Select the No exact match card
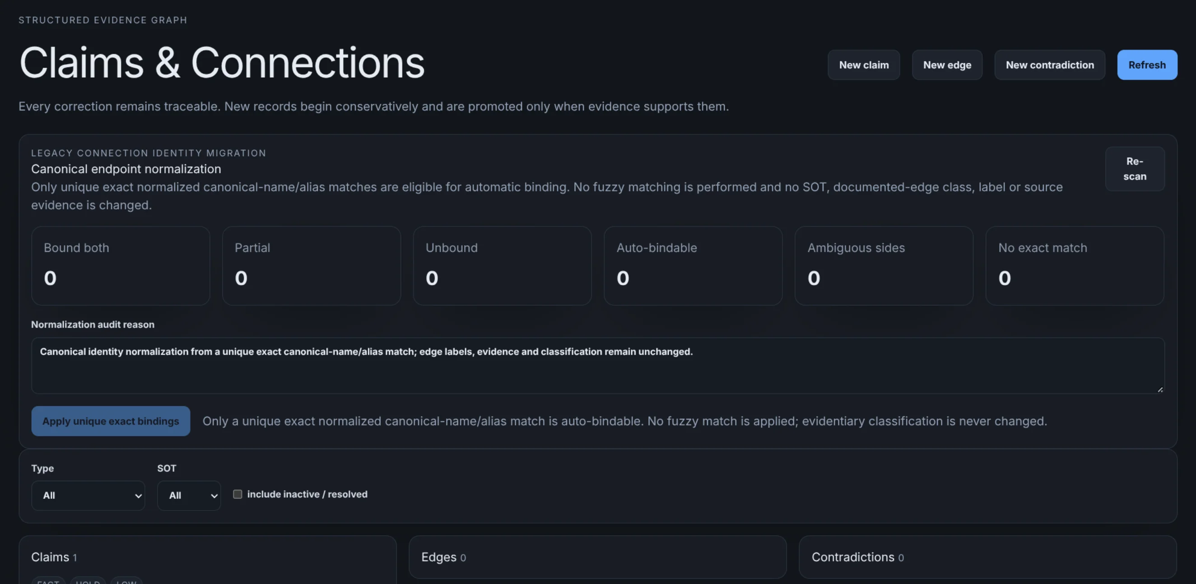 click(x=1075, y=265)
